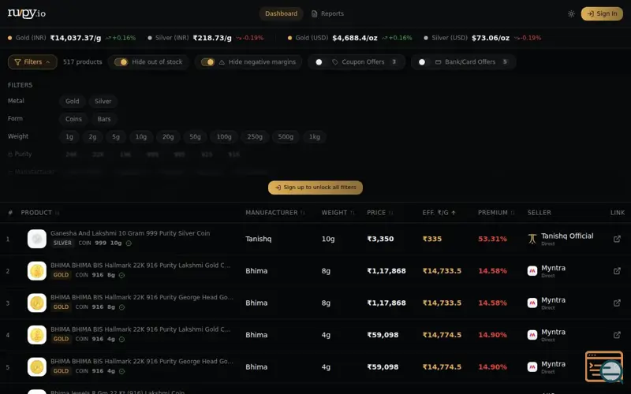The image size is (631, 394).
Task: Click verified check icon in row 5 tags
Action: click(121, 371)
